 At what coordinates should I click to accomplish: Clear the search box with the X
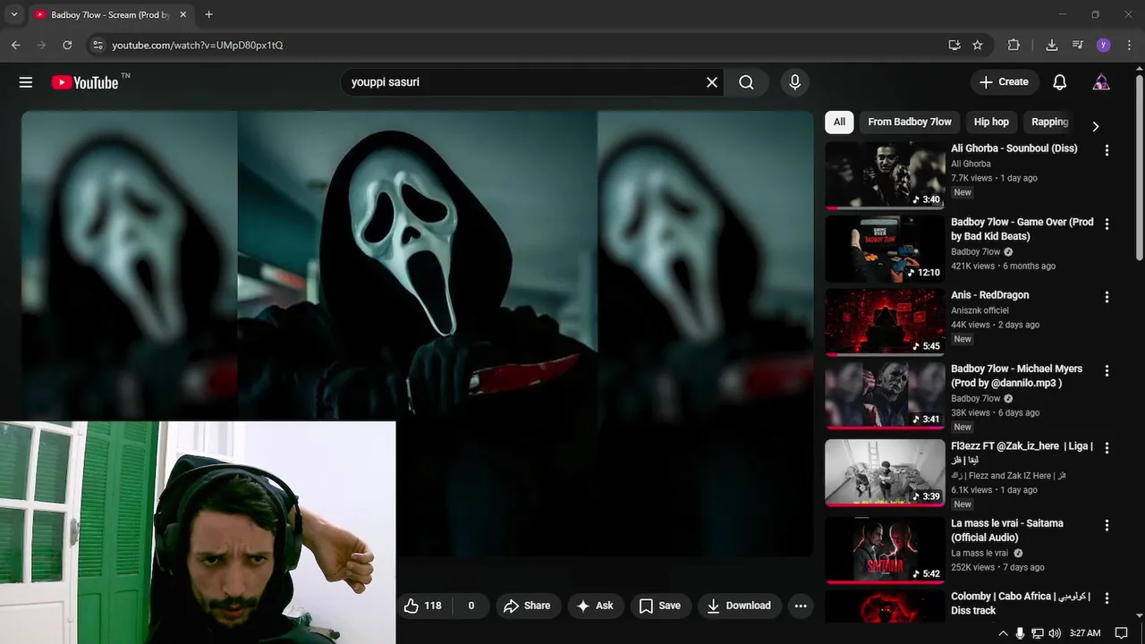[x=712, y=82]
